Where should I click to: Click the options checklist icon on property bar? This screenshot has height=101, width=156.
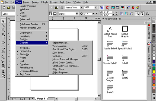click(147, 14)
